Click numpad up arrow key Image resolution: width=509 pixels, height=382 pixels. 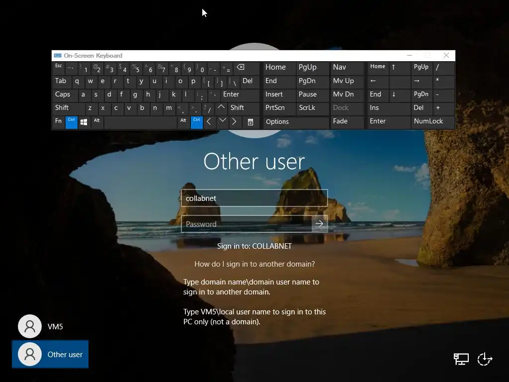click(400, 68)
